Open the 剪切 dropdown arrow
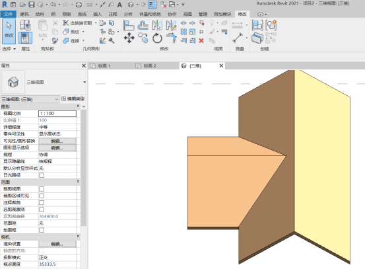Screen dimensions: 365x269 tap(83, 32)
